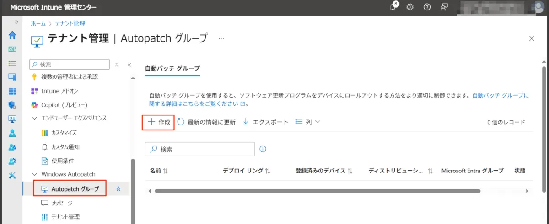This screenshot has height=224, width=549.
Task: Click テナント管理 breadcrumb link
Action: point(70,23)
